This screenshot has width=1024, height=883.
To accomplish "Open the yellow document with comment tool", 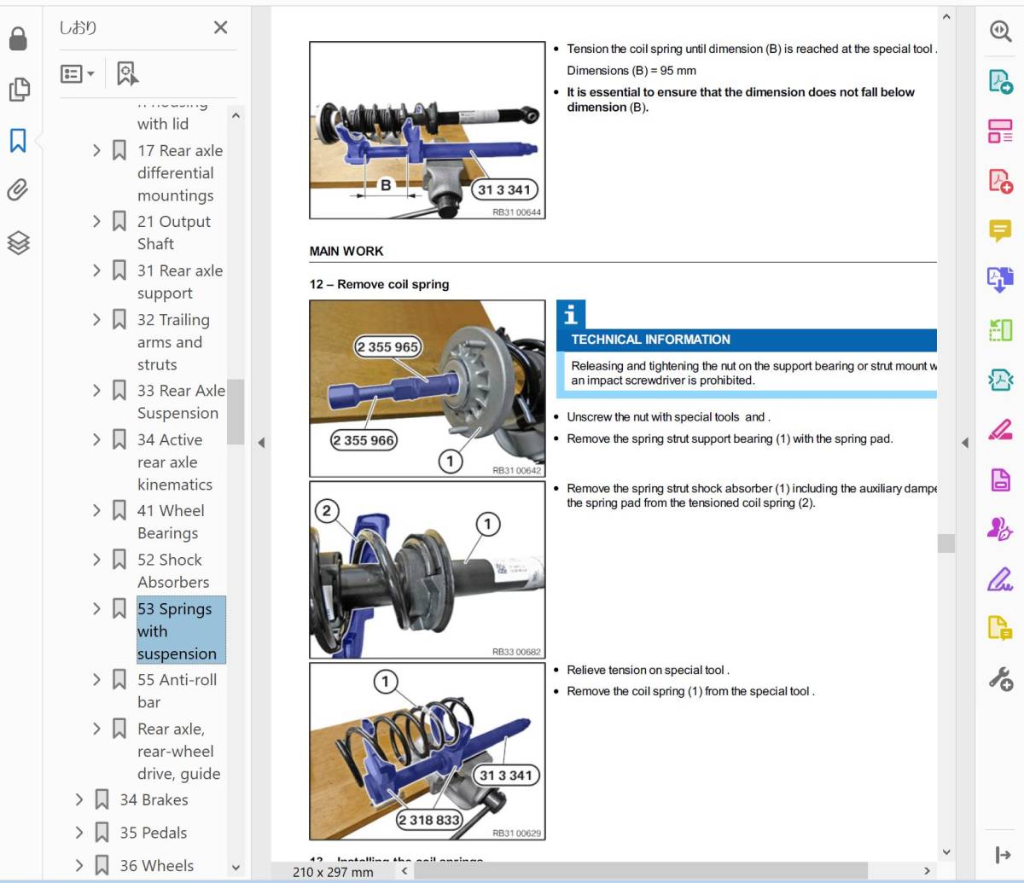I will [x=1000, y=629].
